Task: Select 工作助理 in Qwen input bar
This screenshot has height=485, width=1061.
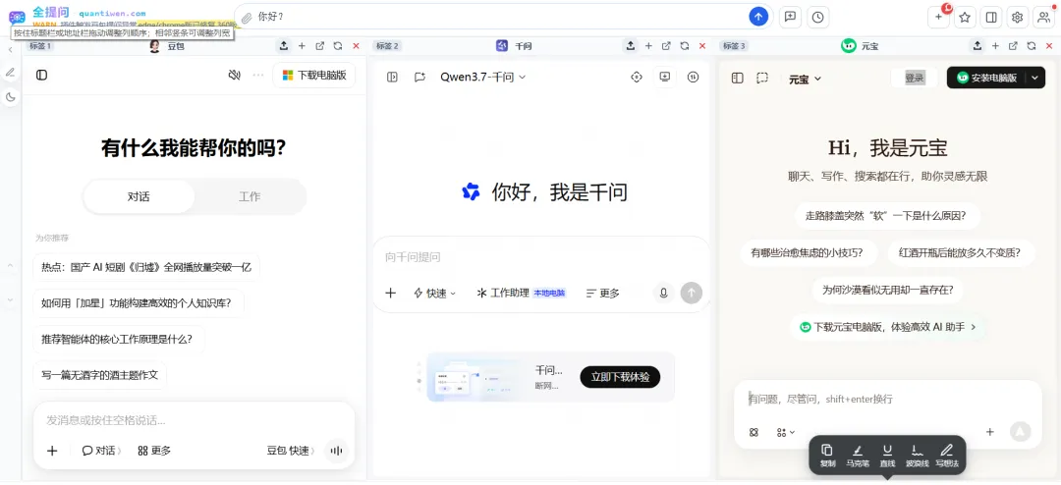Action: tap(521, 293)
